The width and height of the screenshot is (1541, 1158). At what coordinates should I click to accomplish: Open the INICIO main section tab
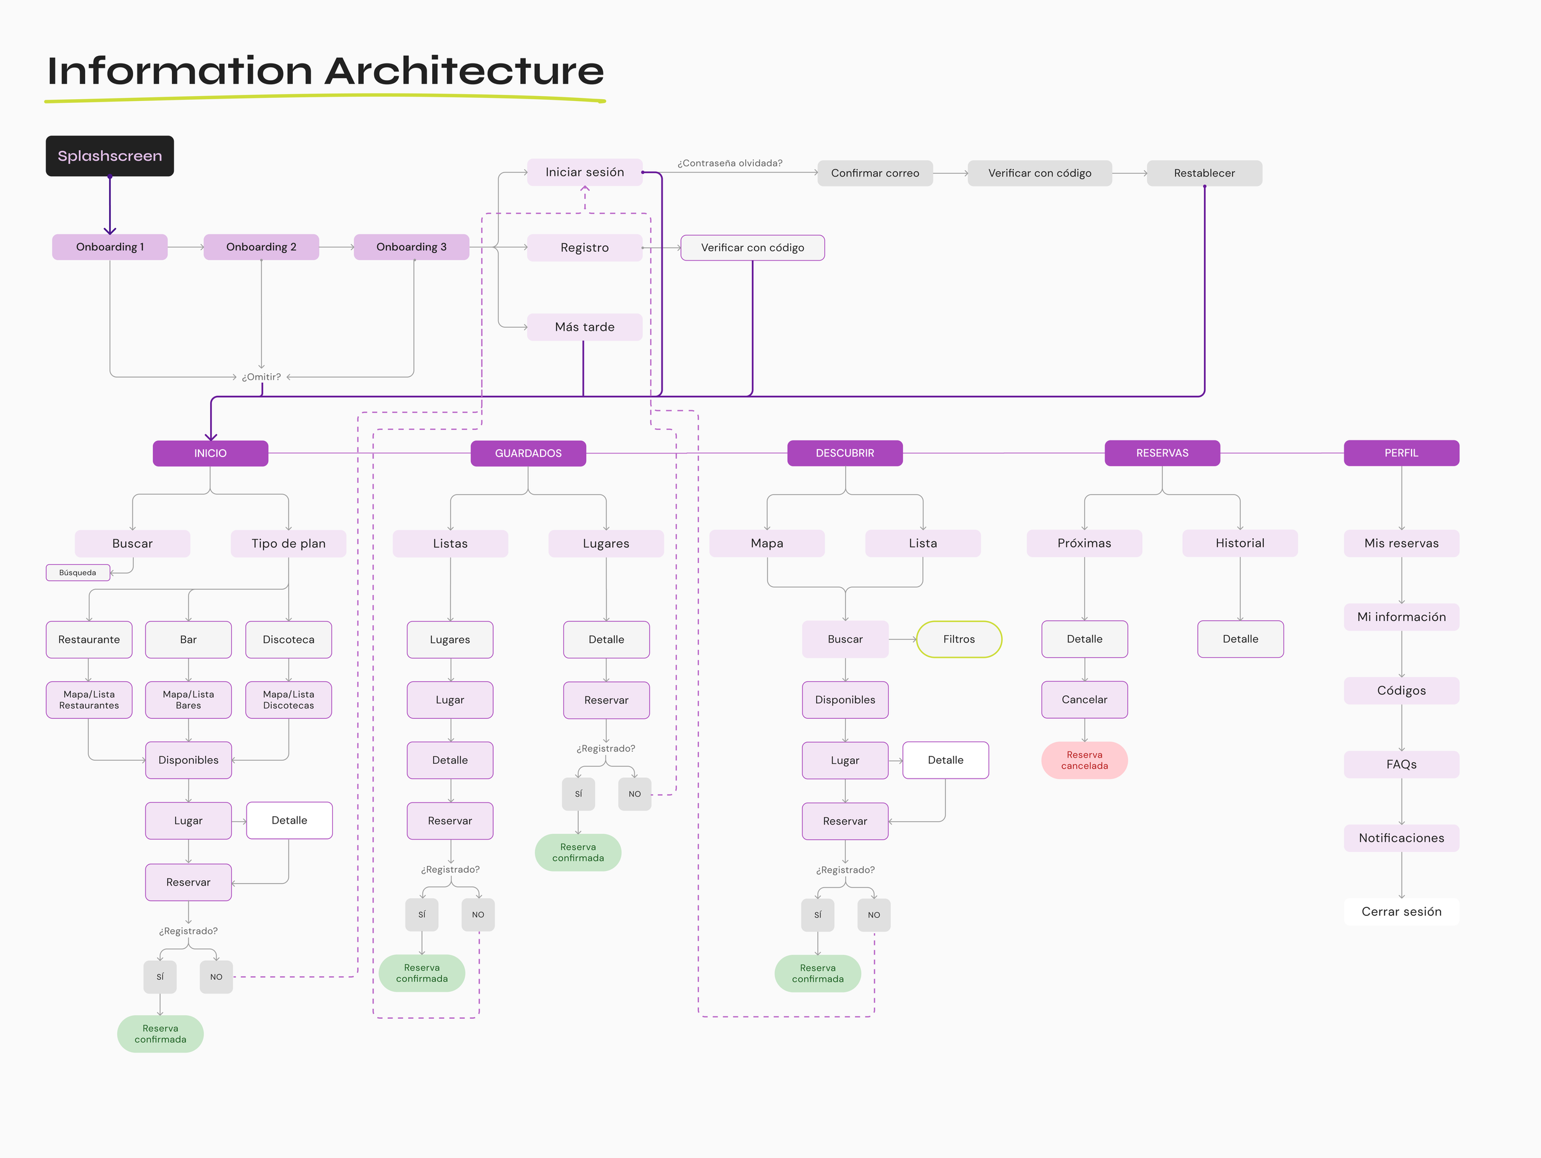coord(210,453)
